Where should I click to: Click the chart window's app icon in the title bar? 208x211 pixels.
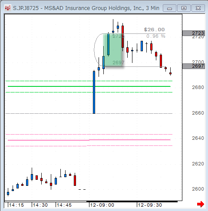7,8
